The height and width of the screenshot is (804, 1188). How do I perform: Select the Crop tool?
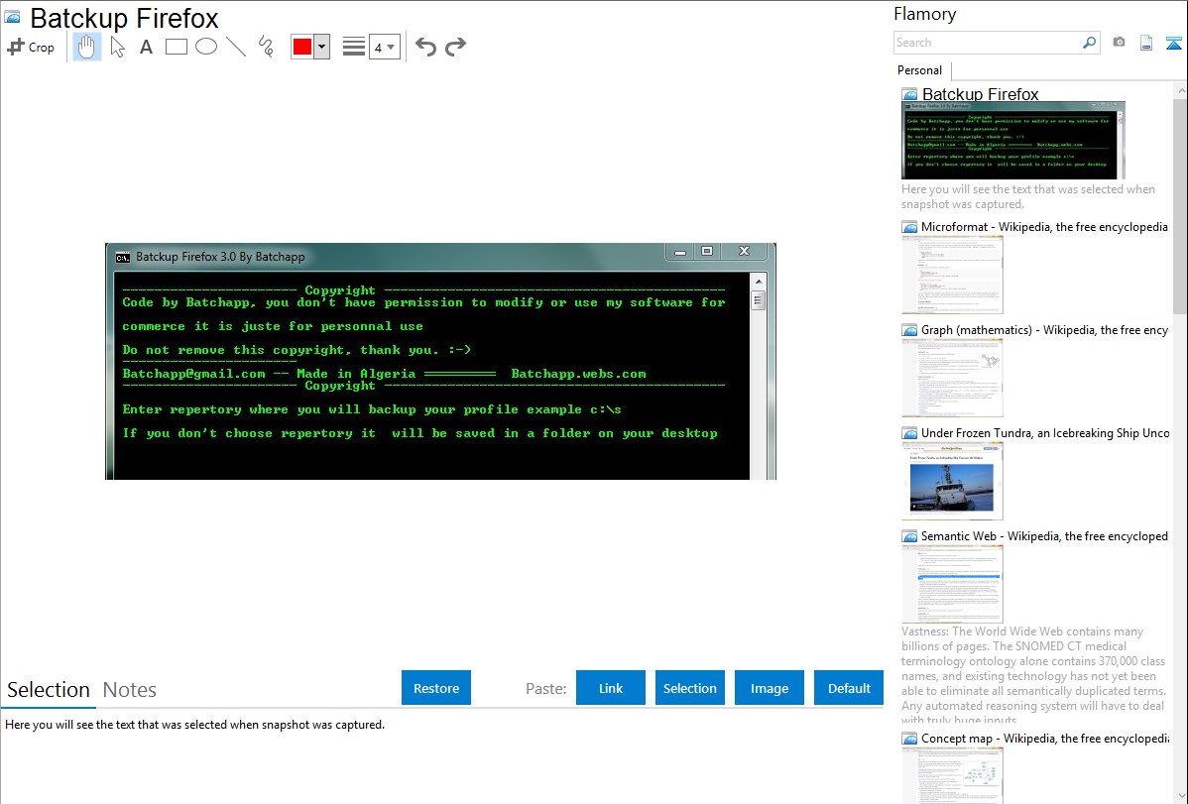point(31,47)
